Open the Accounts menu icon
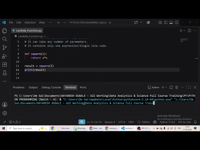The image size is (200, 150). click(5, 105)
